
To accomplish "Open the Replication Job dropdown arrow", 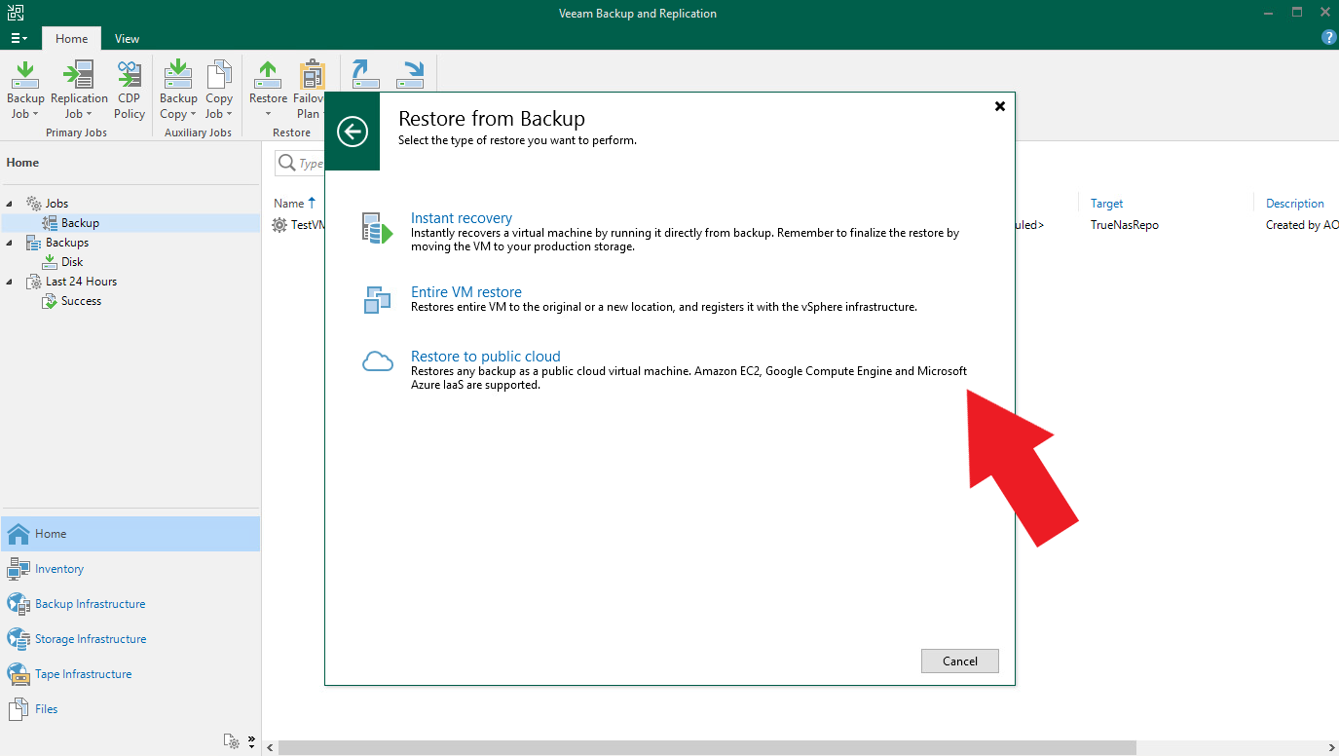I will tap(89, 115).
